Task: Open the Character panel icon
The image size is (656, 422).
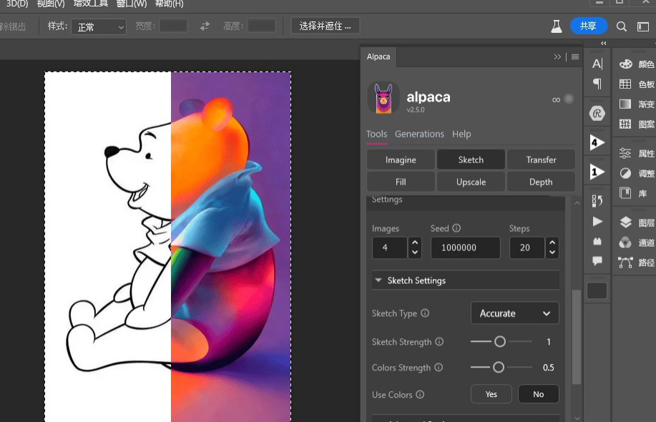Action: point(597,64)
